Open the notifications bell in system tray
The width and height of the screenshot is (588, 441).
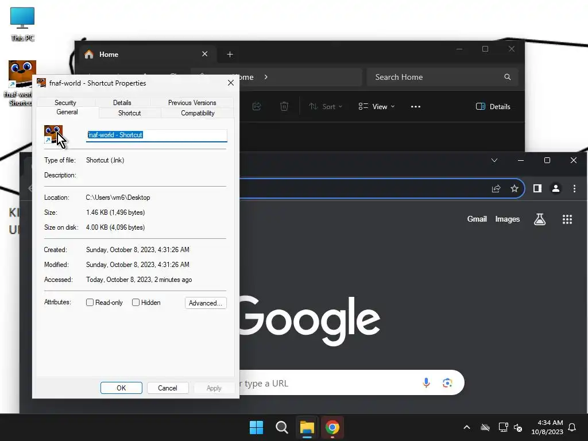coord(572,427)
